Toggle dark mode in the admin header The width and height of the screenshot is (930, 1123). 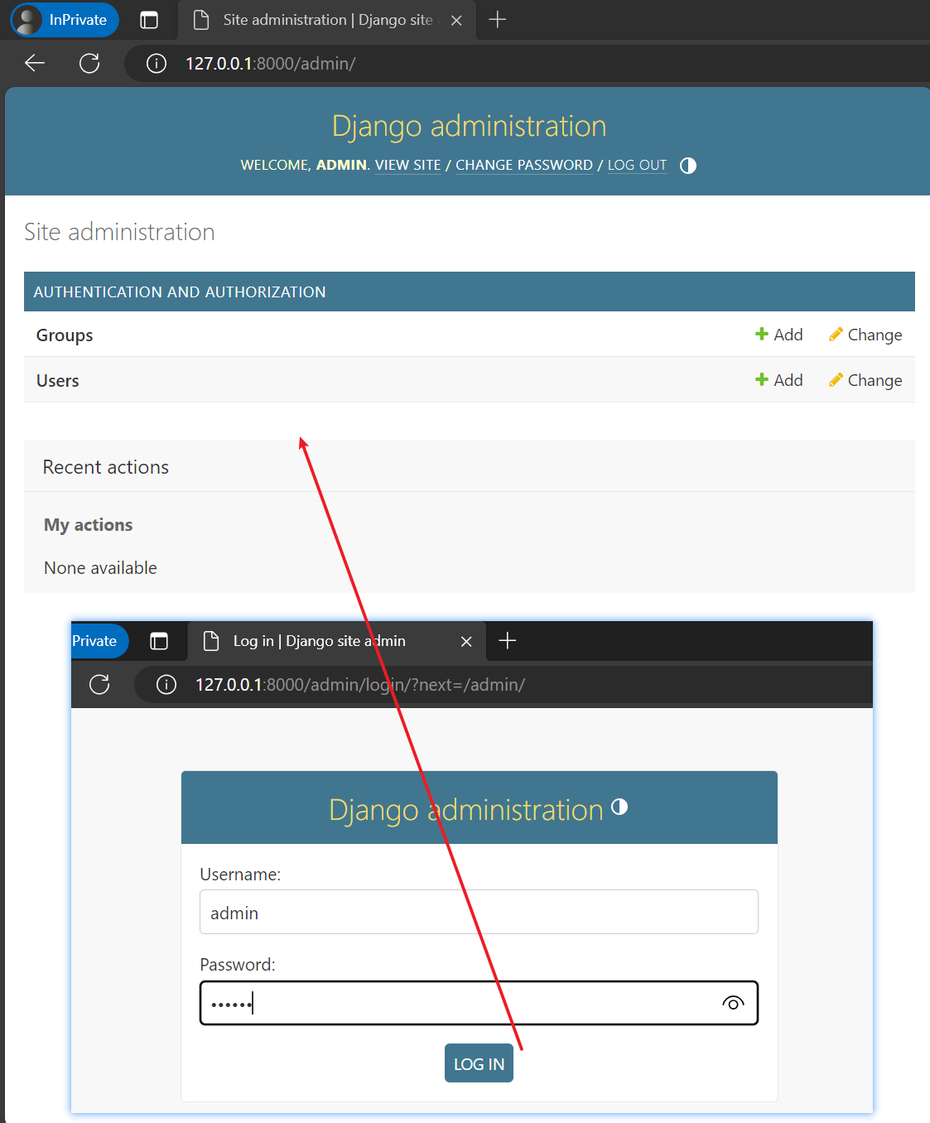tap(687, 166)
